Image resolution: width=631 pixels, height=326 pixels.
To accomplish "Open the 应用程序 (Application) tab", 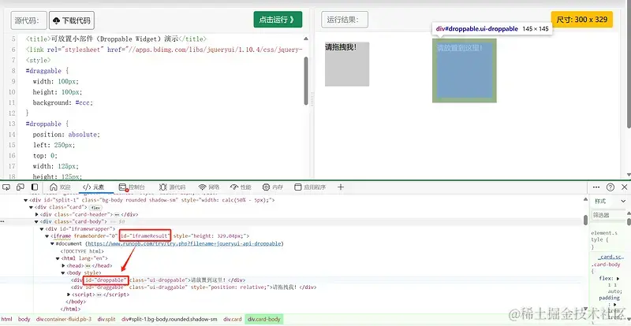I will tap(310, 187).
